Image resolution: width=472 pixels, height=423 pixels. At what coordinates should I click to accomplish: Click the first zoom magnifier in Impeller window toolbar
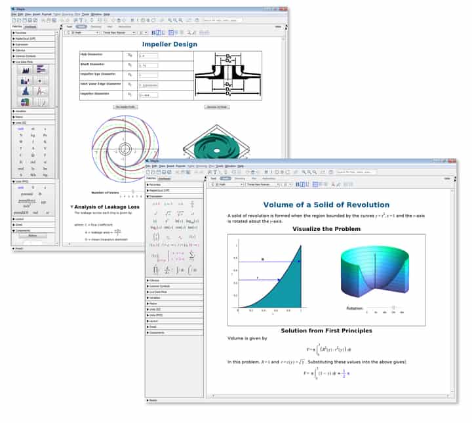click(x=170, y=20)
